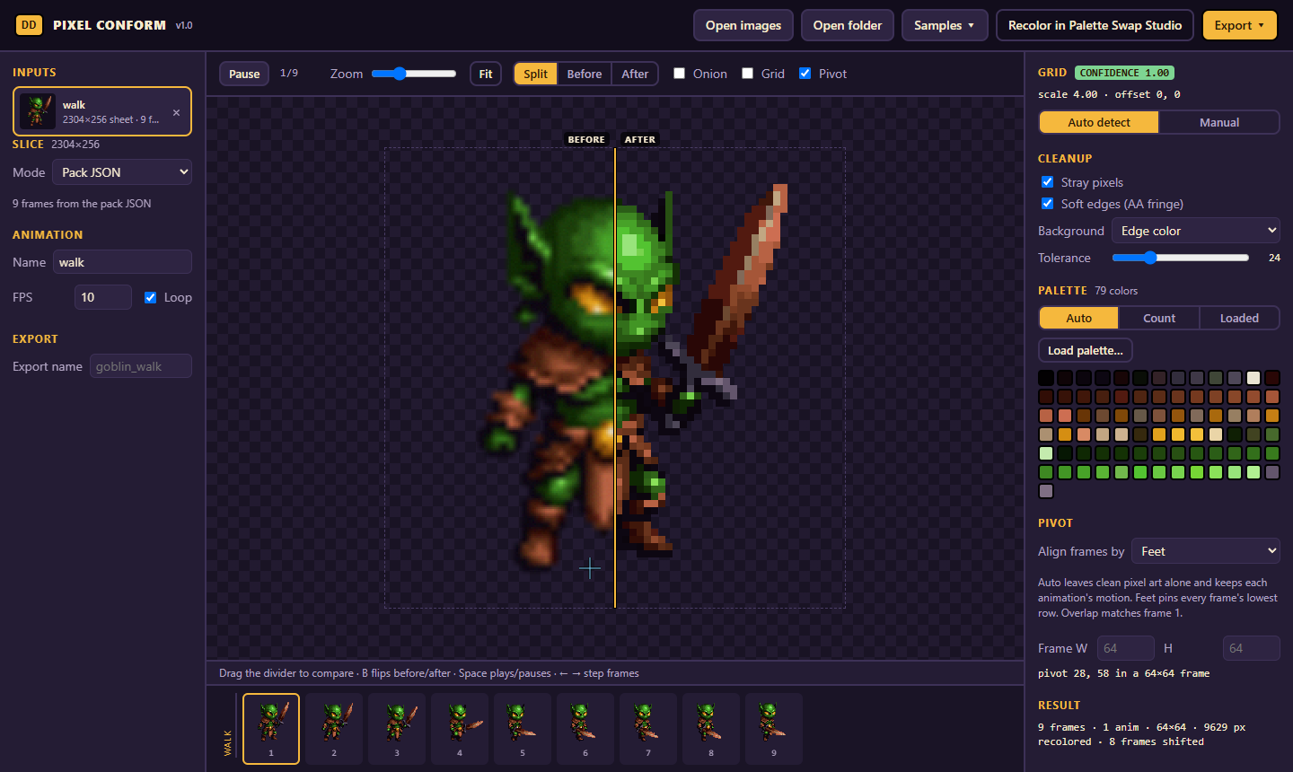The width and height of the screenshot is (1293, 772).
Task: Expand the Background Edge color dropdown
Action: pos(1196,231)
